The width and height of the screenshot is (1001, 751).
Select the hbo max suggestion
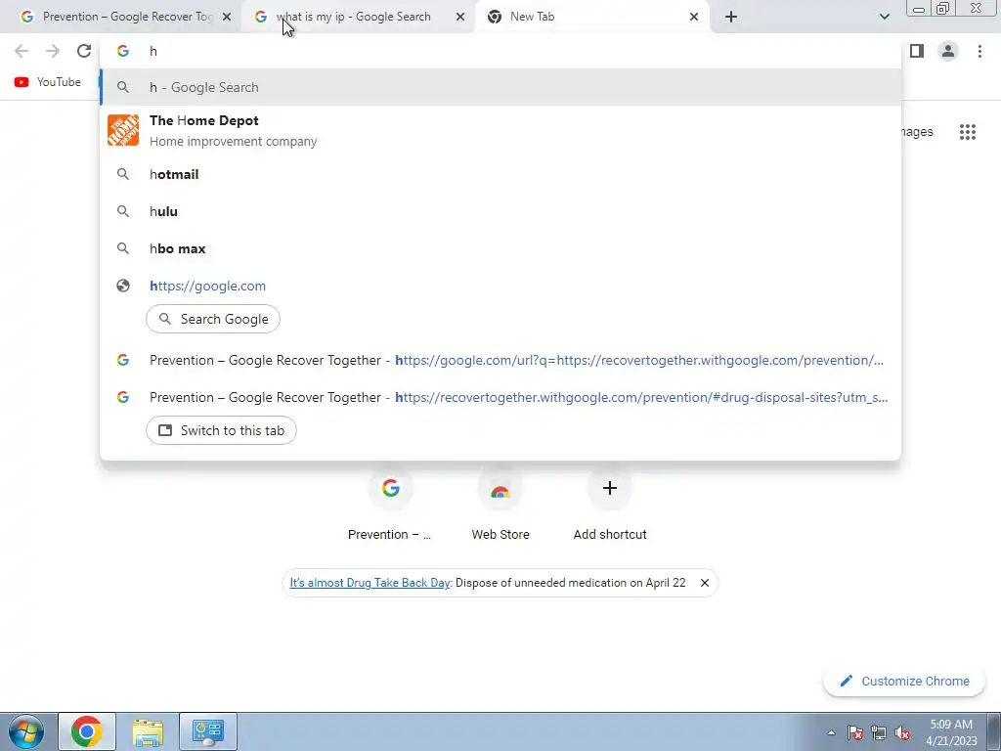(x=500, y=248)
